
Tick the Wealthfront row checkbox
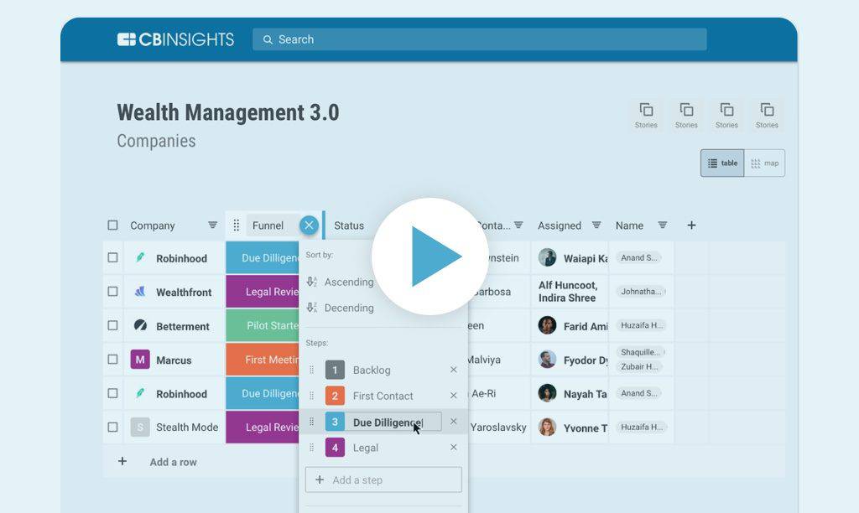(x=112, y=292)
